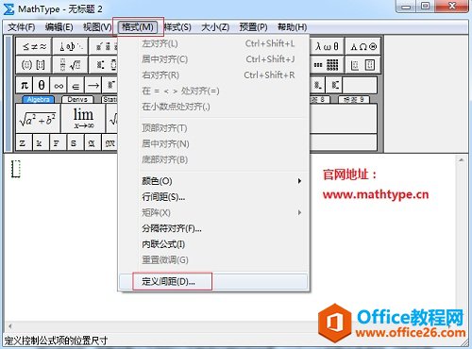Image resolution: width=472 pixels, height=349 pixels.
Task: Choose 分隔符对齐(F)... menu entry
Action: pos(213,228)
